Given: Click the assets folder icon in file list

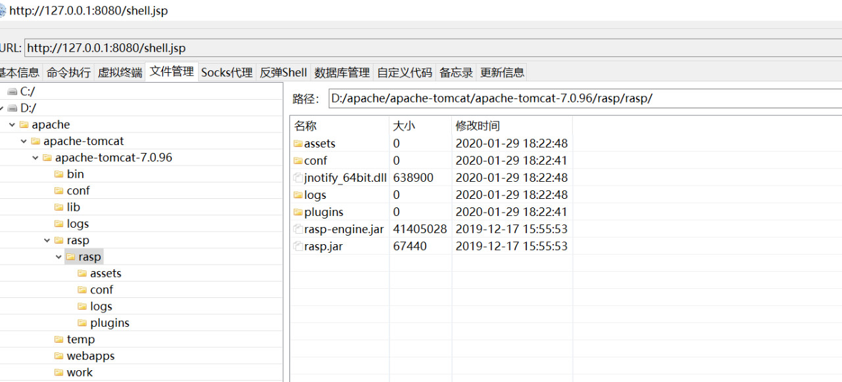Looking at the screenshot, I should coord(298,144).
